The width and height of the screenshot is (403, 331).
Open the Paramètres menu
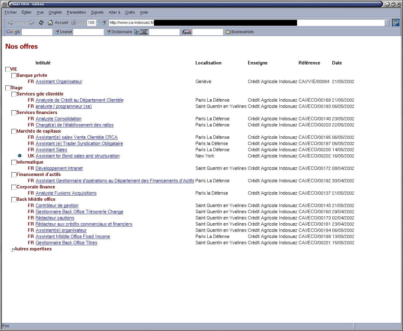76,12
